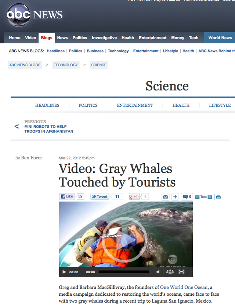235x306 pixels.
Task: Click the Facebook like count 52
Action: tap(80, 196)
